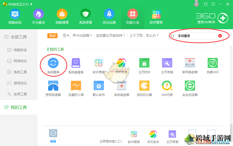233x146 pixels.
Task: Click the 显卡、声卡出故障？ hot link
Action: tap(77, 35)
